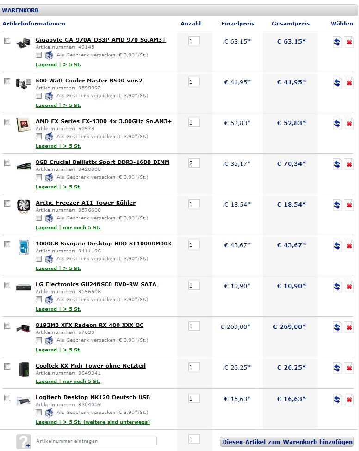Image resolution: width=359 pixels, height=451 pixels.
Task: Open the 8GB Crucial Ballistix Sport product link
Action: coord(102,162)
